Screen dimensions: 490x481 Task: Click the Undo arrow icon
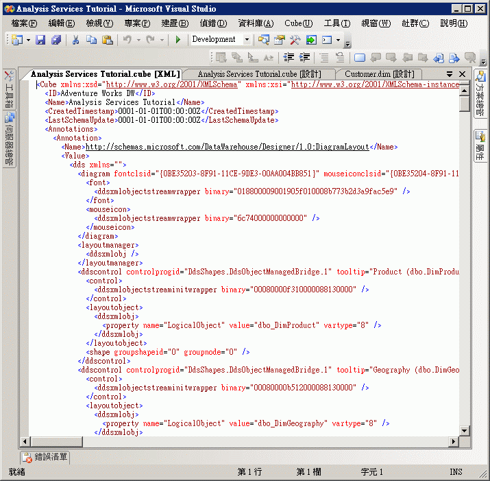127,40
